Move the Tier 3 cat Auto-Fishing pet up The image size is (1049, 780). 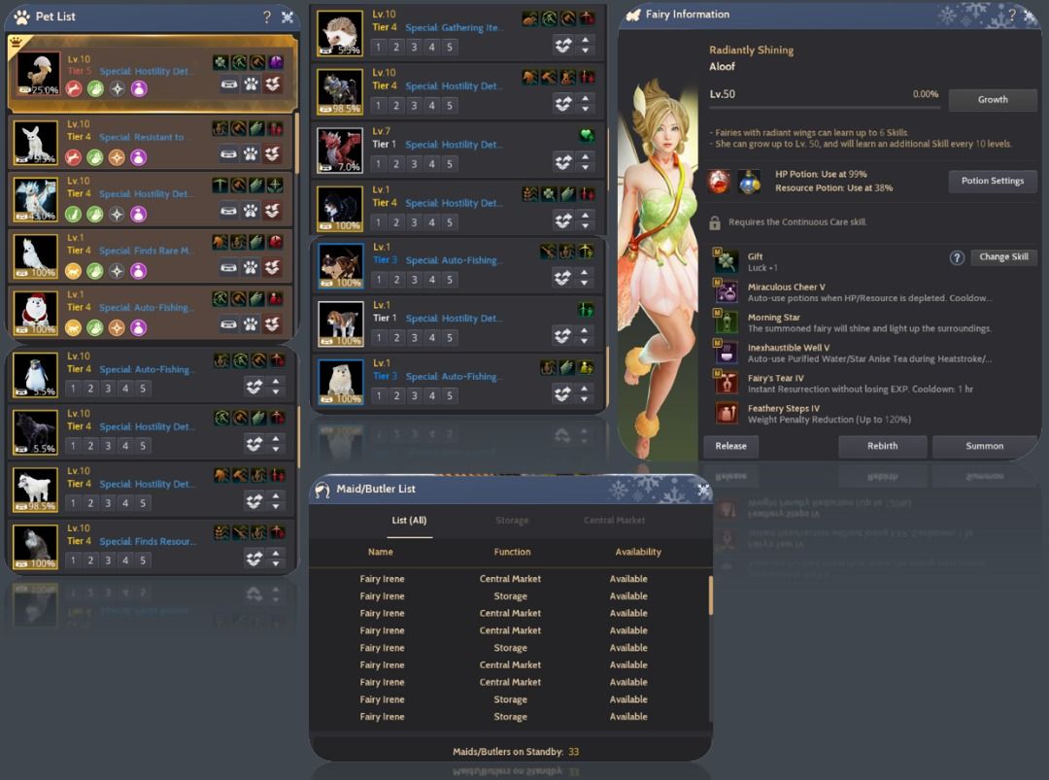point(585,273)
